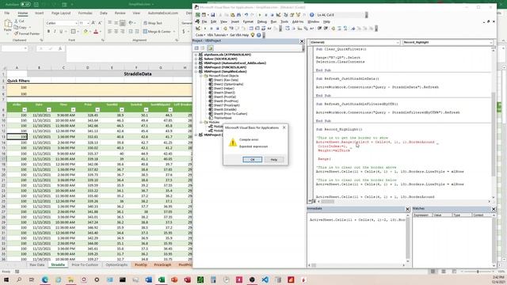The image size is (507, 285).
Task: Open the Tools menu in VBA editor
Action: click(284, 21)
